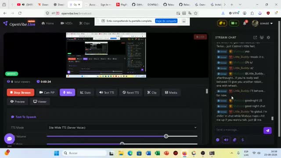
Task: Open the oswald account menu
Action: pos(263,23)
